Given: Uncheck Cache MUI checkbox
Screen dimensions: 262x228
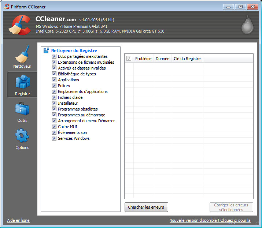Looking at the screenshot, I should click(54, 127).
